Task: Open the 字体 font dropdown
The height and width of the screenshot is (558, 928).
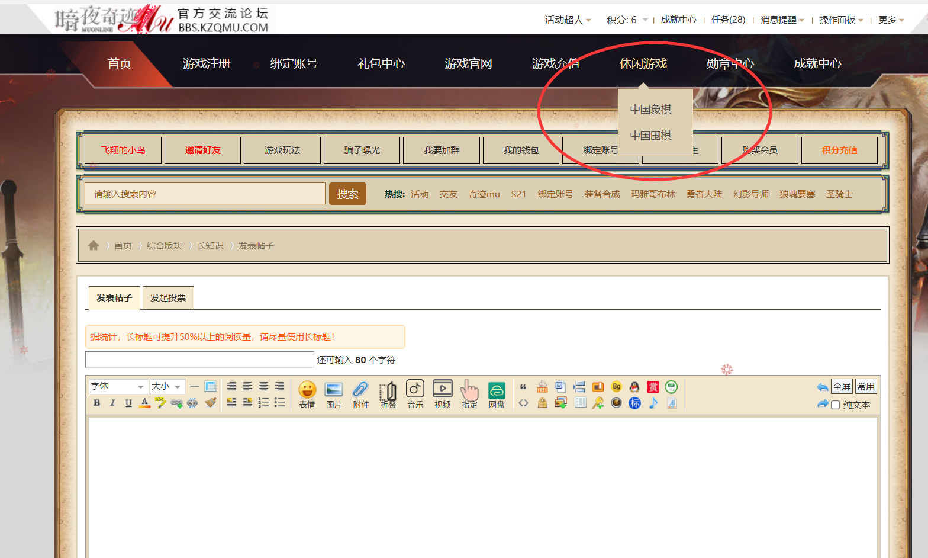Action: point(118,386)
